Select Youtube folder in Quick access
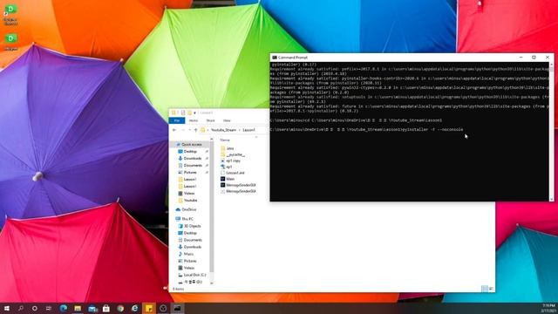The width and height of the screenshot is (558, 314). [x=190, y=201]
